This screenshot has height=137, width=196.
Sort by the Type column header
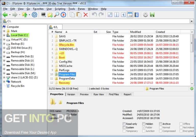pos(120,32)
